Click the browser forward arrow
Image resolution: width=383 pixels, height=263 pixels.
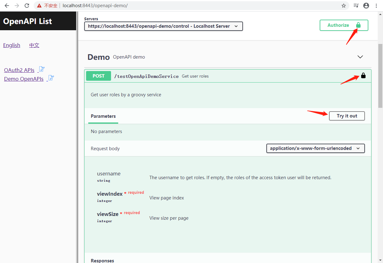click(x=17, y=6)
